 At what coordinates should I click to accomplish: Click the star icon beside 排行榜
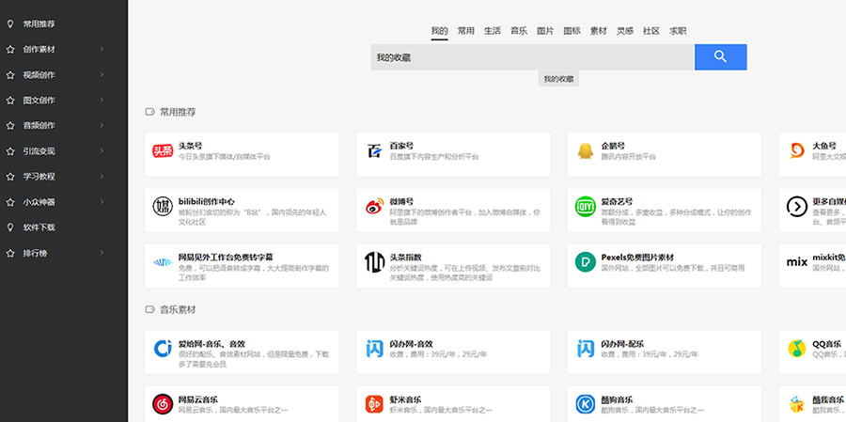(9, 253)
